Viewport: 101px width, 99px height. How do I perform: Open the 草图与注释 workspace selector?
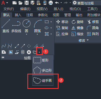[x=86, y=3]
